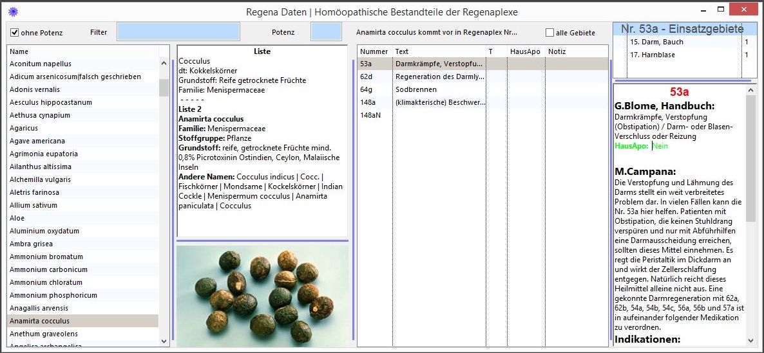Click the Name list scrollbar thumb
The height and width of the screenshot is (353, 764).
coord(164,87)
